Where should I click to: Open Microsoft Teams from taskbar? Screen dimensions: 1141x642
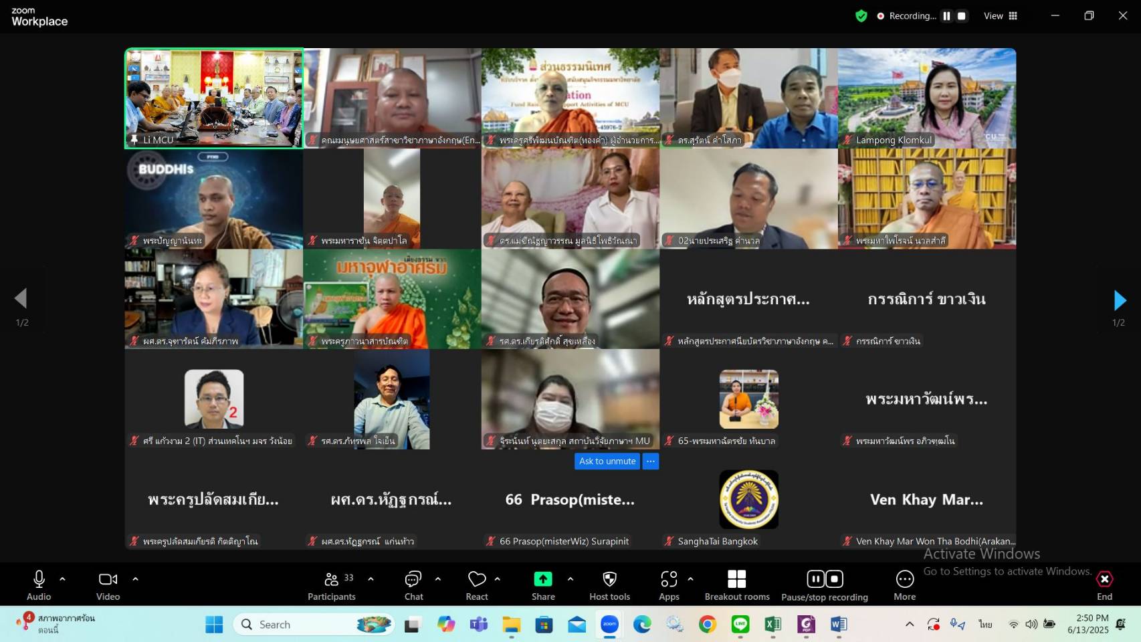tap(479, 625)
